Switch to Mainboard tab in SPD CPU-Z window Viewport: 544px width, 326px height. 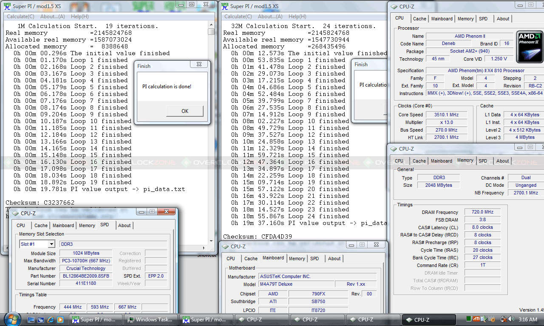[x=63, y=225]
